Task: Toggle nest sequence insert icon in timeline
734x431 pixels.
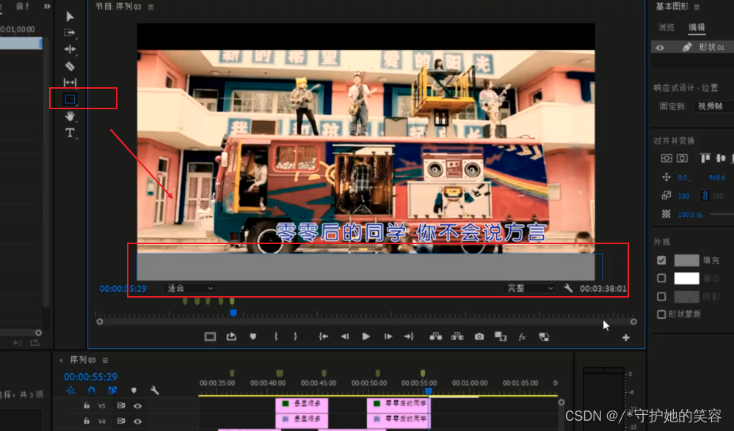Action: pos(70,390)
